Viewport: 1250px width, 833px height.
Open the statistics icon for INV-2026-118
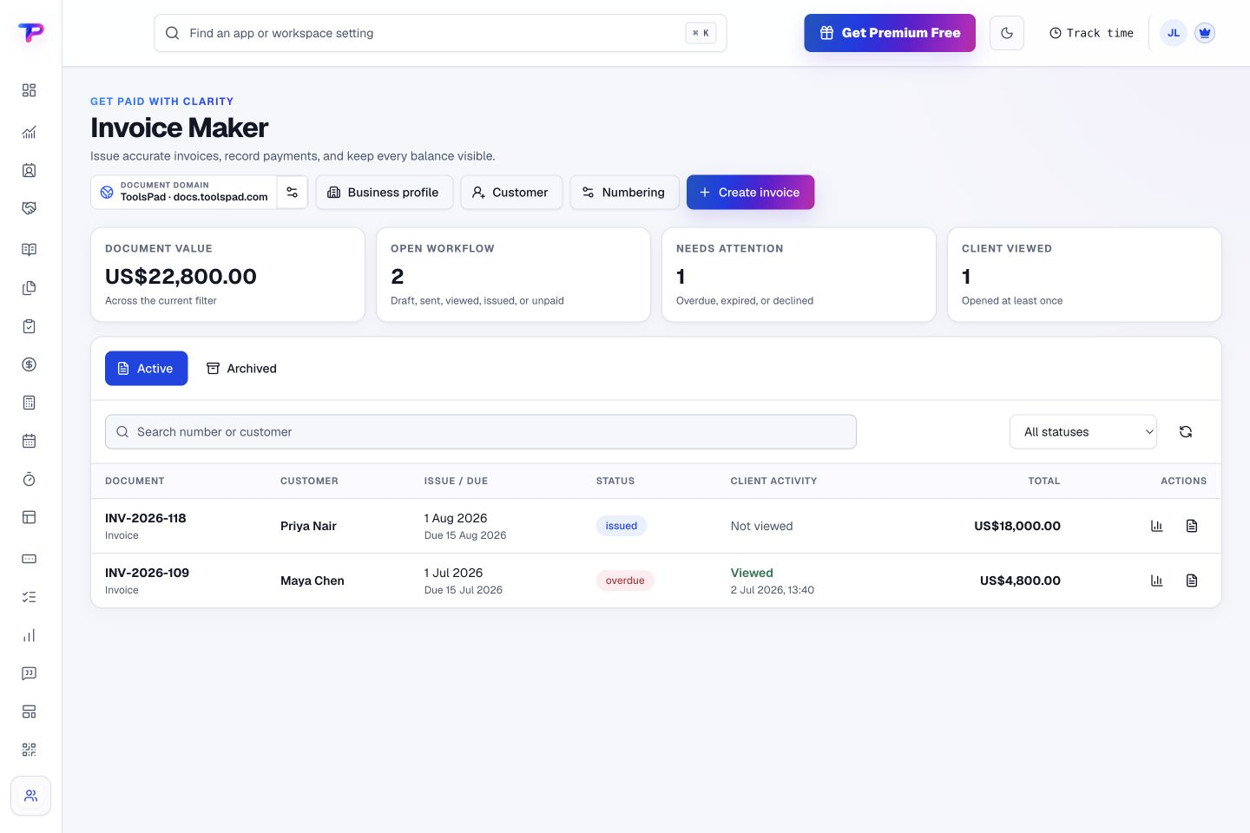click(x=1156, y=526)
